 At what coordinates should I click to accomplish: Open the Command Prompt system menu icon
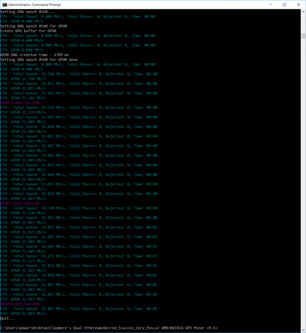[x=5, y=4]
